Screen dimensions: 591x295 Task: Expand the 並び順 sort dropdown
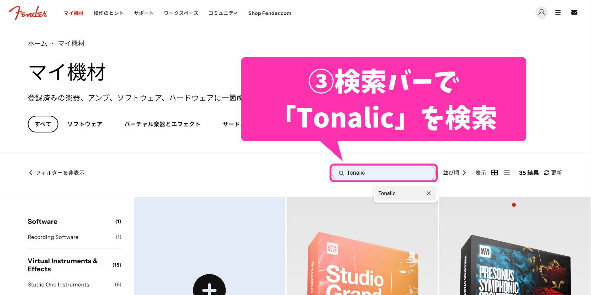454,173
